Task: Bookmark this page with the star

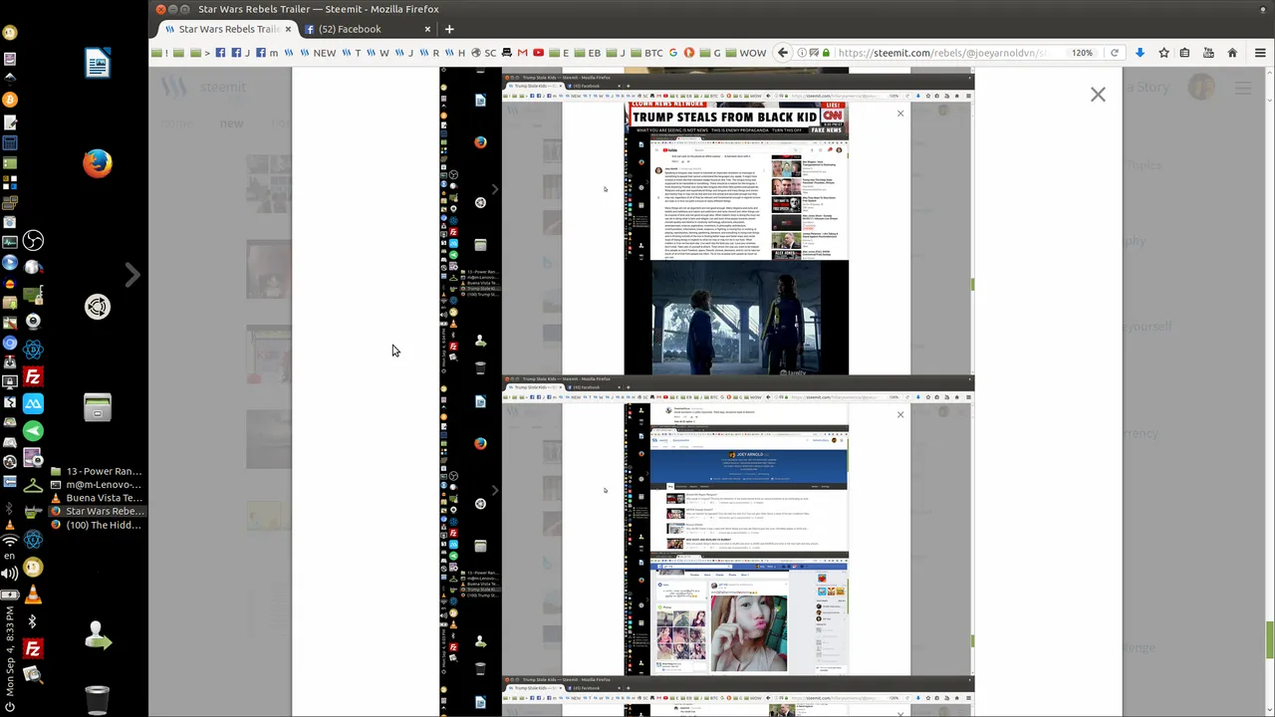Action: click(x=1163, y=53)
